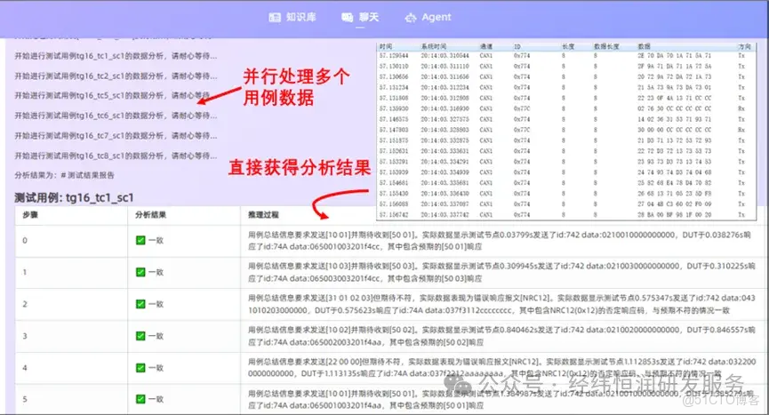The image size is (769, 415).
Task: Click green check icon in step 2 row
Action: pyautogui.click(x=140, y=304)
